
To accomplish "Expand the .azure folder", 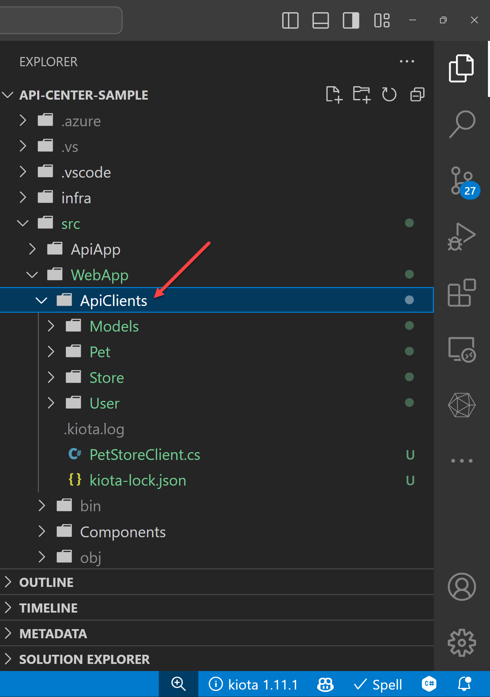I will pyautogui.click(x=217, y=121).
